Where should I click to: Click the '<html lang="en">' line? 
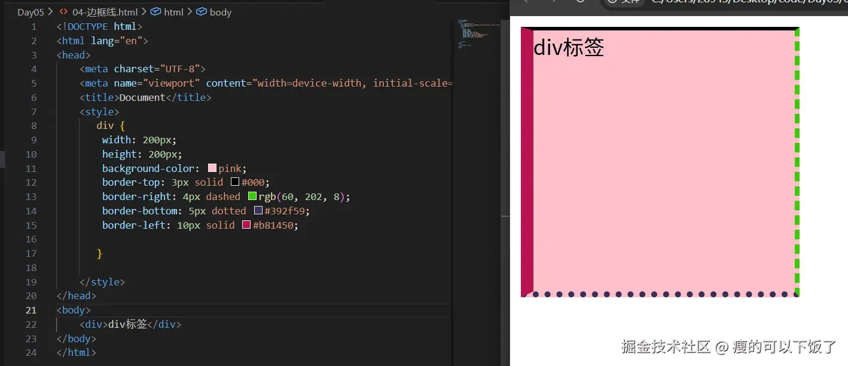pos(102,41)
